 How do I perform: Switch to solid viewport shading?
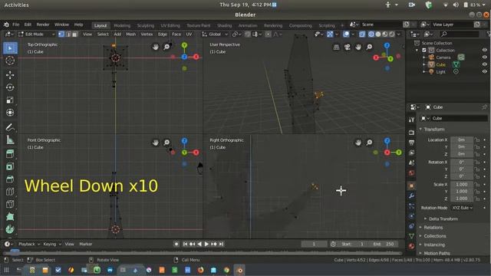click(x=378, y=34)
